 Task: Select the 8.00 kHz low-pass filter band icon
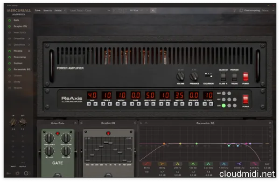254,164
